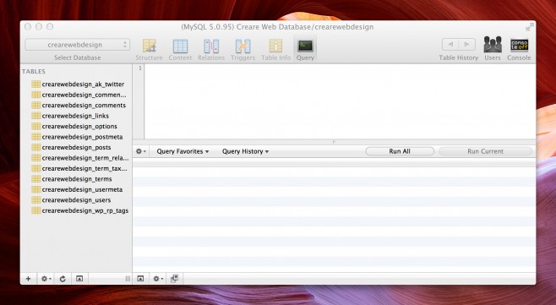Open the Triggers view

coord(243,46)
